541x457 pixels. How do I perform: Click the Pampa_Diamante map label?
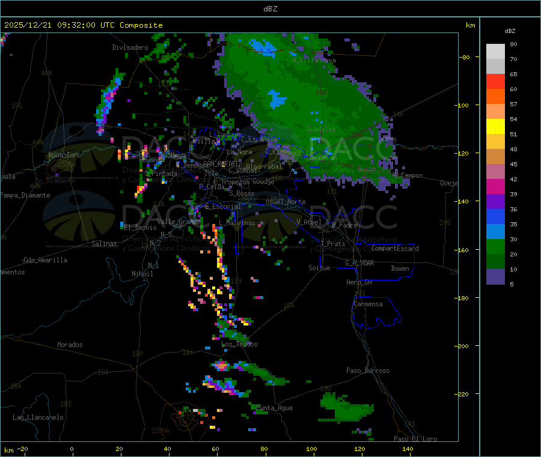[x=25, y=195]
